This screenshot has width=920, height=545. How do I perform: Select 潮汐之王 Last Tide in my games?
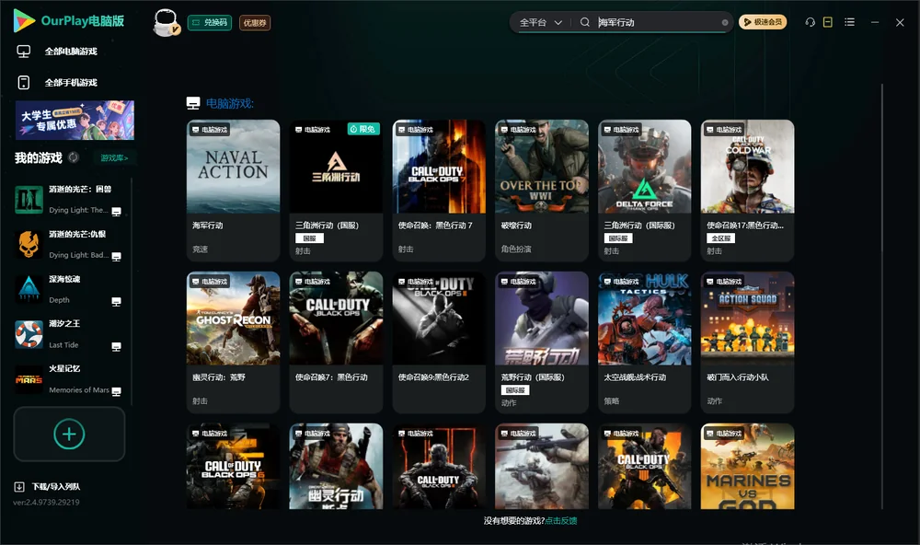67,334
